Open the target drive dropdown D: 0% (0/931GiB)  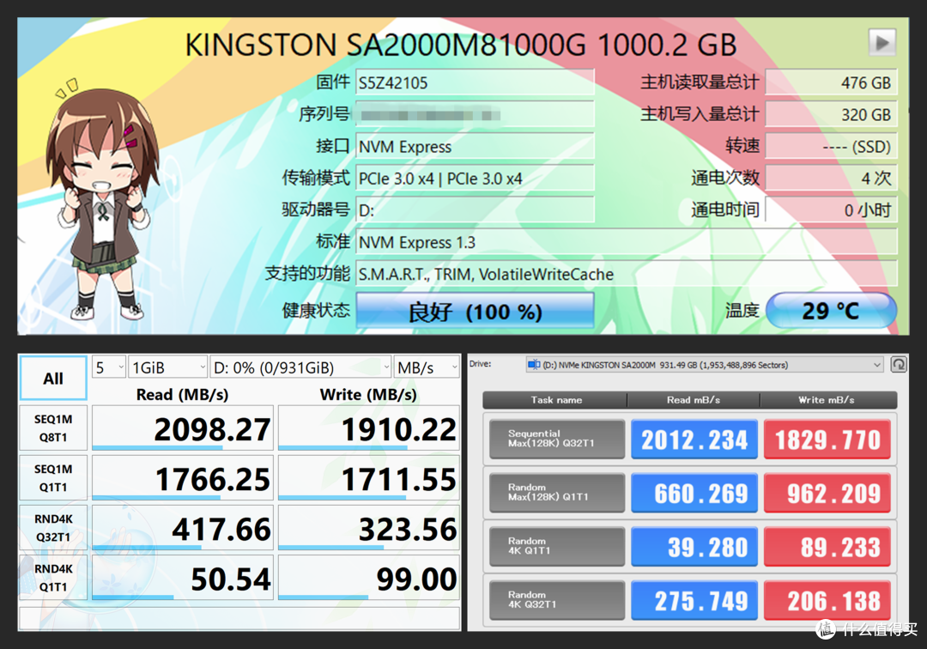click(x=300, y=367)
